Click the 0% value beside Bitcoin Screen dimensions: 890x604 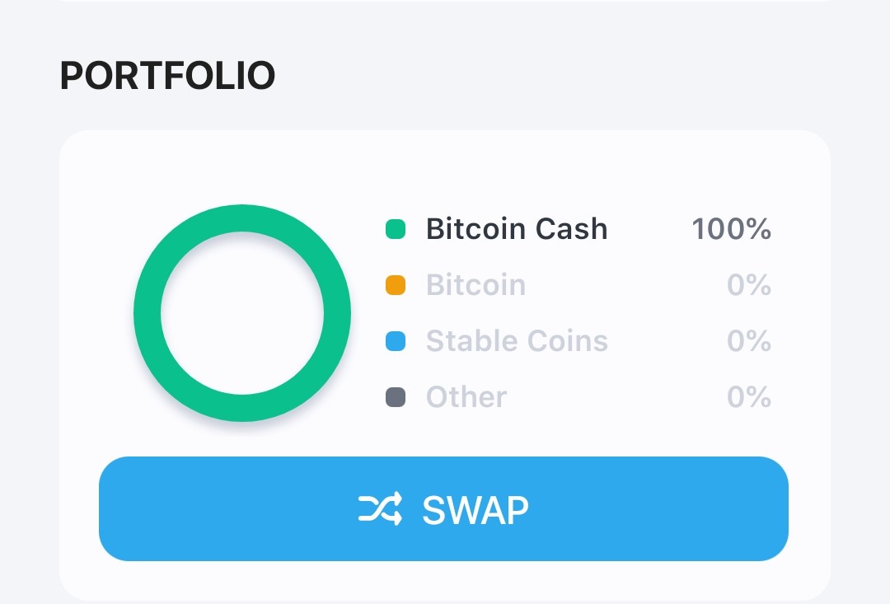coord(748,284)
